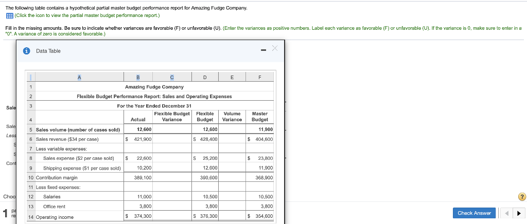Viewport: 527px width, 224px height.
Task: Click actual contribution margin 389,100 cell
Action: (x=138, y=177)
